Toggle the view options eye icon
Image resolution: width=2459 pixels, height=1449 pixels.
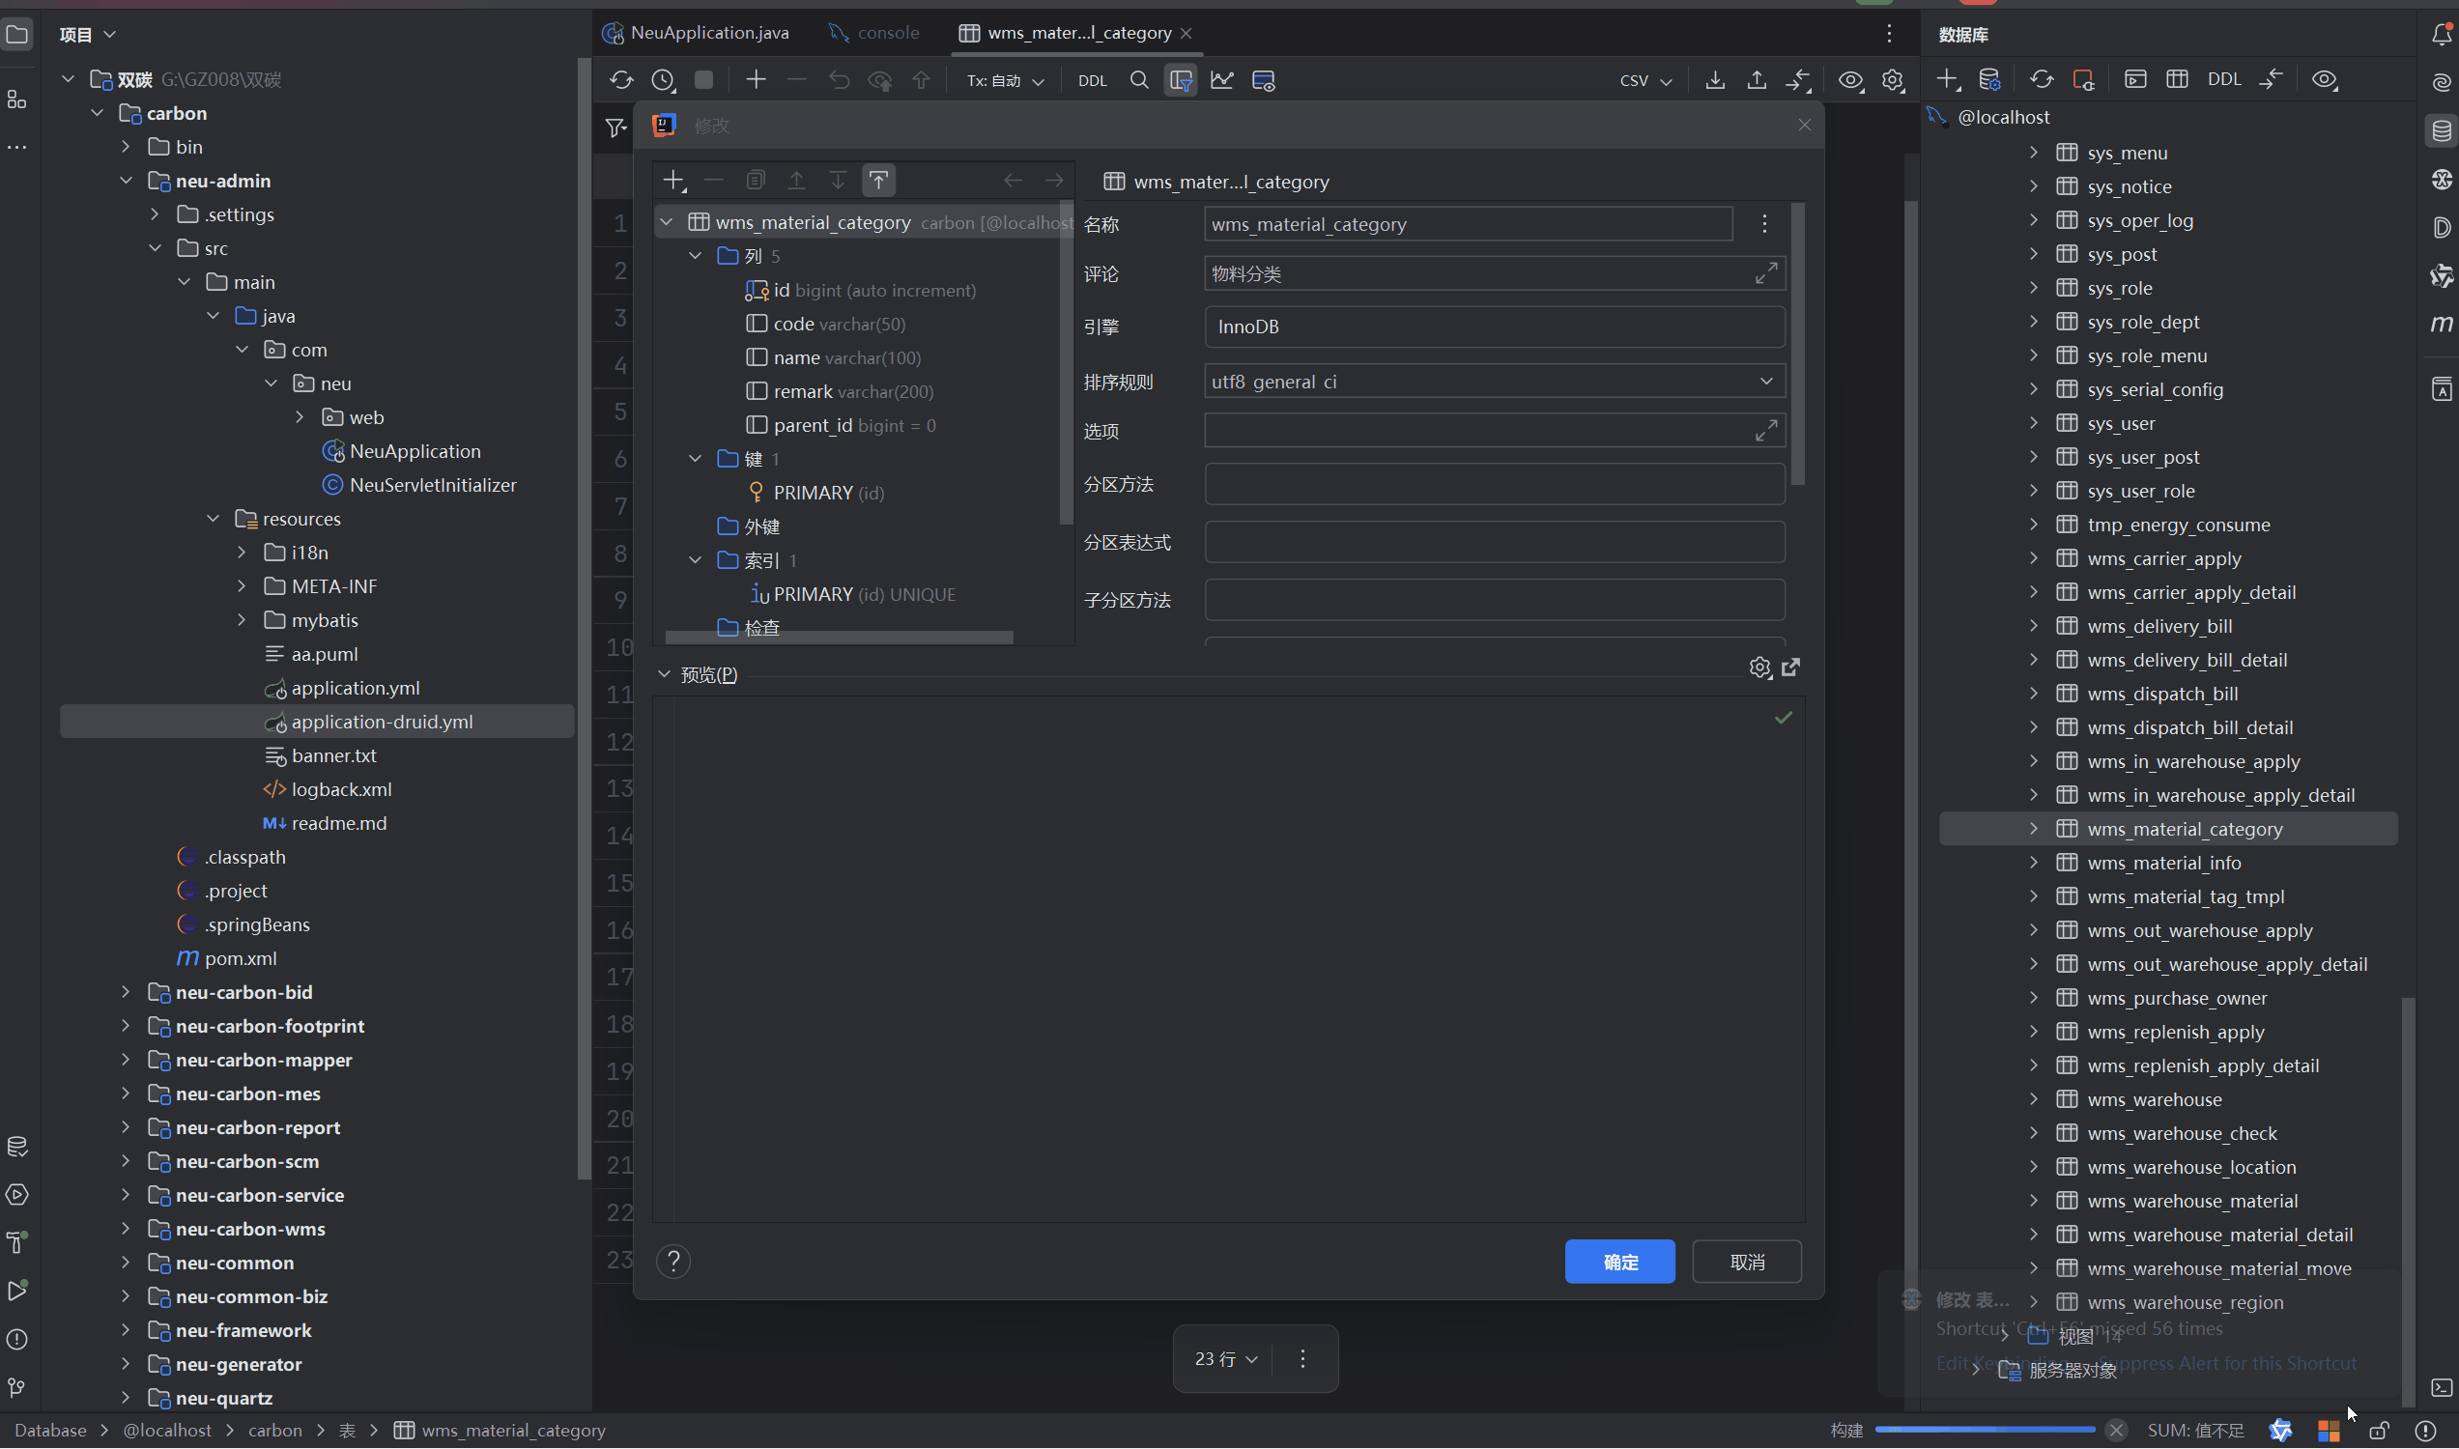coord(1849,80)
